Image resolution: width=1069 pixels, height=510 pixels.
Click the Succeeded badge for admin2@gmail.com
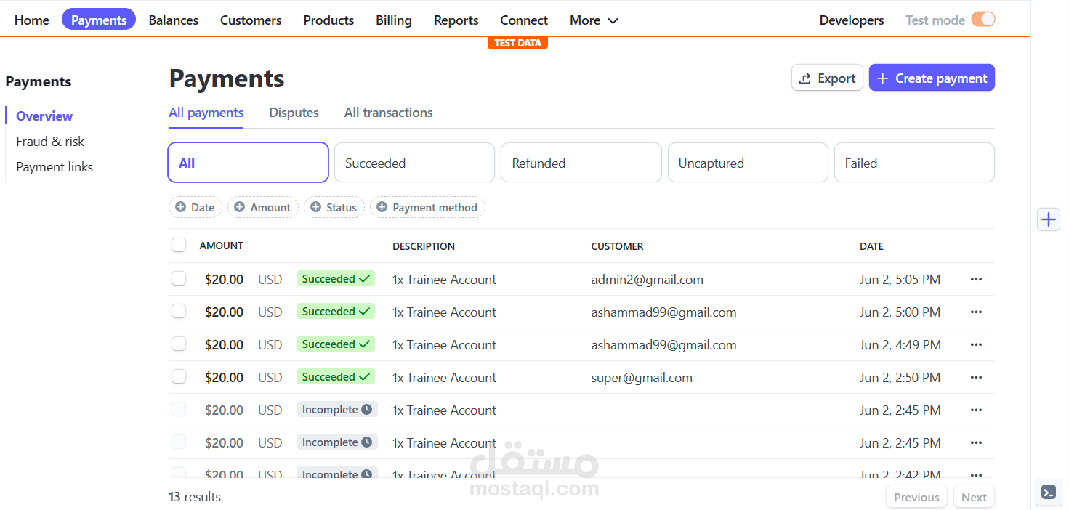tap(336, 279)
